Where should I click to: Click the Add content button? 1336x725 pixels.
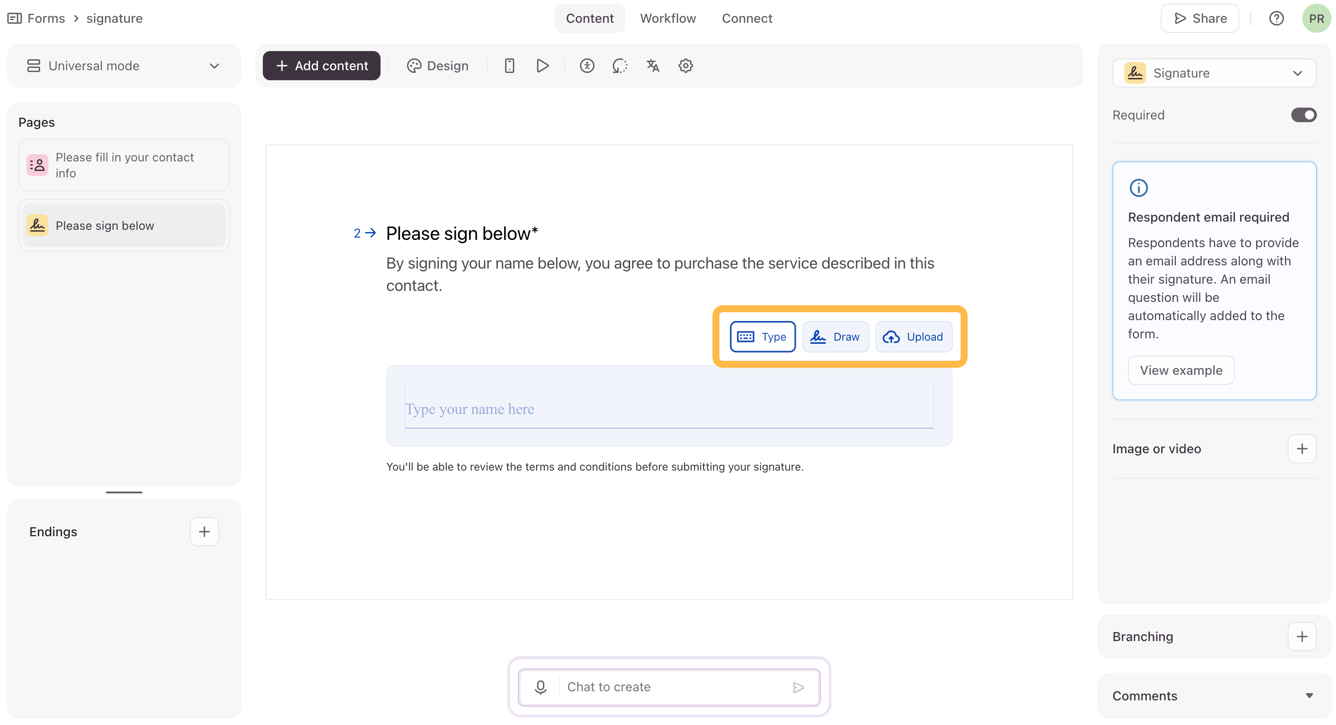coord(322,66)
